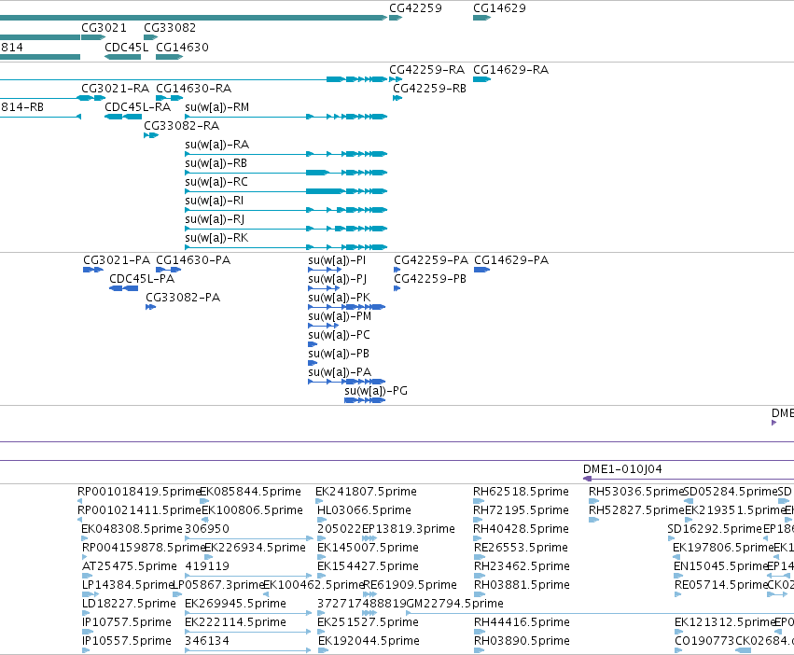794x655 pixels.
Task: Click the CG14629-PA protein label
Action: click(x=511, y=260)
